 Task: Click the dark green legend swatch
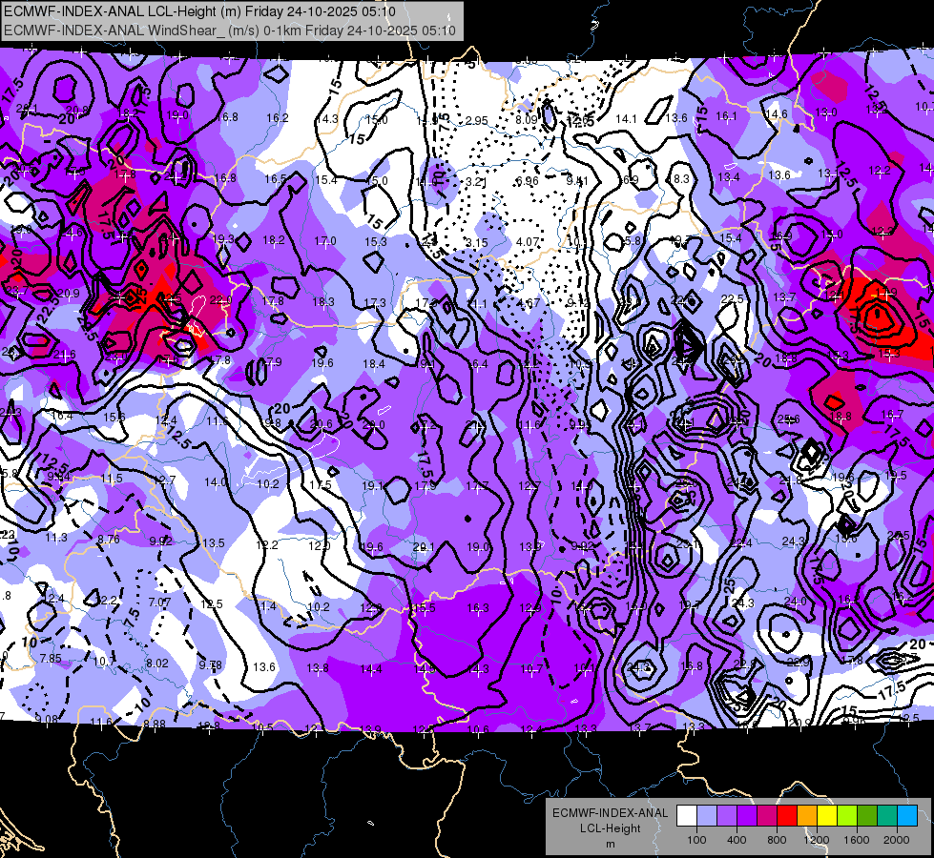pyautogui.click(x=866, y=816)
